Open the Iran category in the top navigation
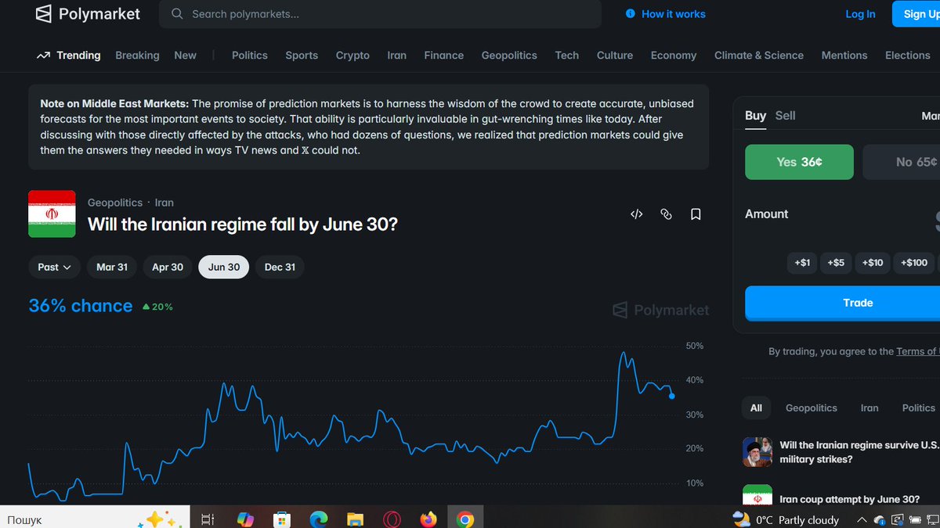940x528 pixels. (397, 56)
